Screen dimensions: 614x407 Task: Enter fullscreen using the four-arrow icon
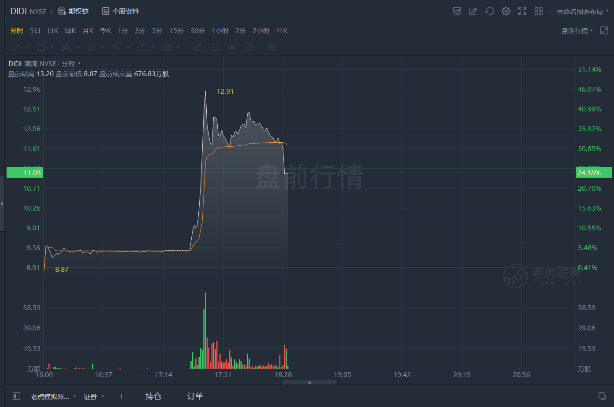pos(522,11)
